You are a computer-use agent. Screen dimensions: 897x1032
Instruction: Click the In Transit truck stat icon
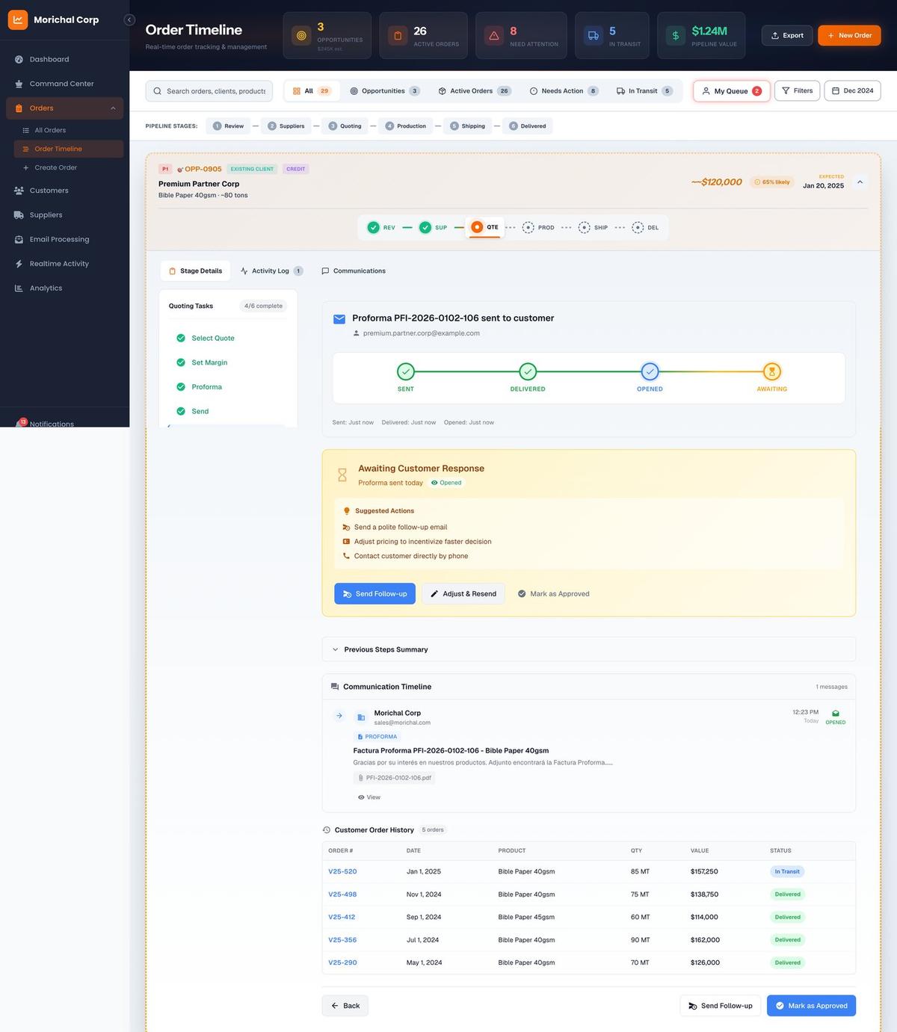[593, 35]
